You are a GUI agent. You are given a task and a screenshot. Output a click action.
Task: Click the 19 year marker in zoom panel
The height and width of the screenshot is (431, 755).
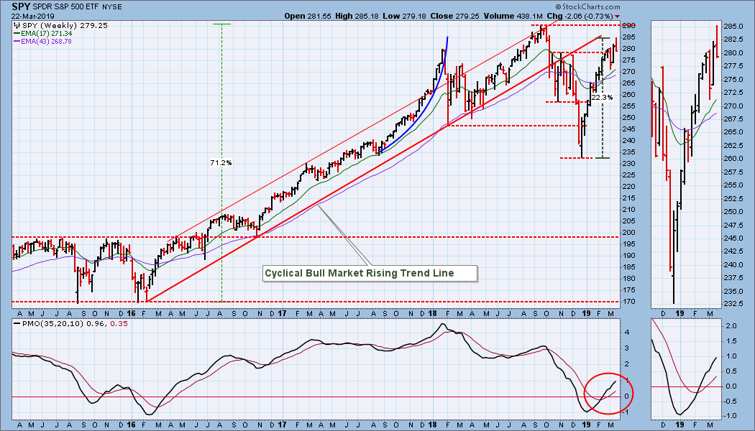coord(679,313)
